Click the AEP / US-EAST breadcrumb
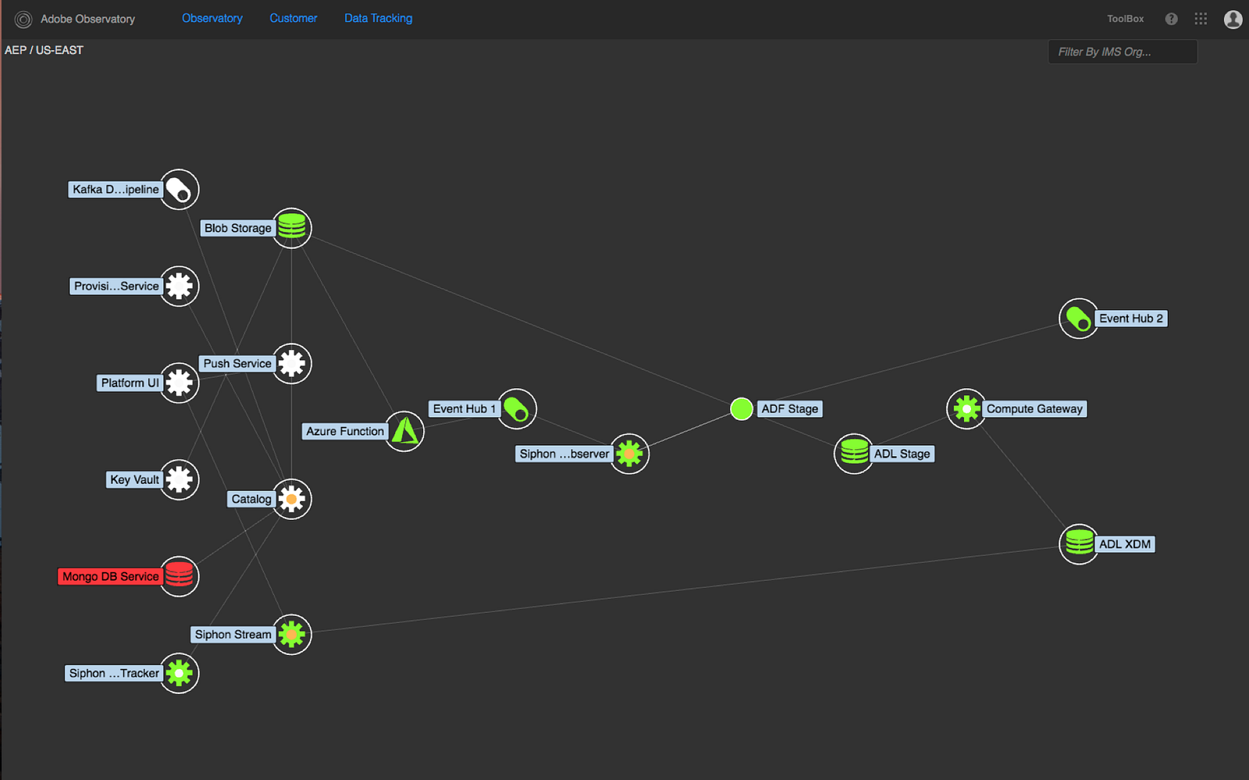 coord(44,50)
